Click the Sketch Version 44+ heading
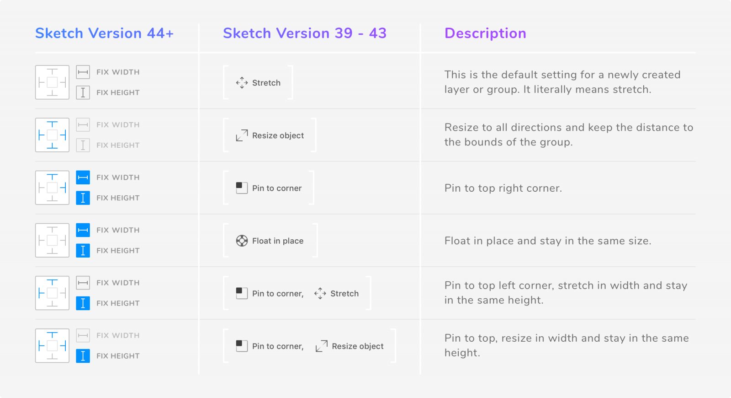Screen dimensions: 731x398 [104, 33]
